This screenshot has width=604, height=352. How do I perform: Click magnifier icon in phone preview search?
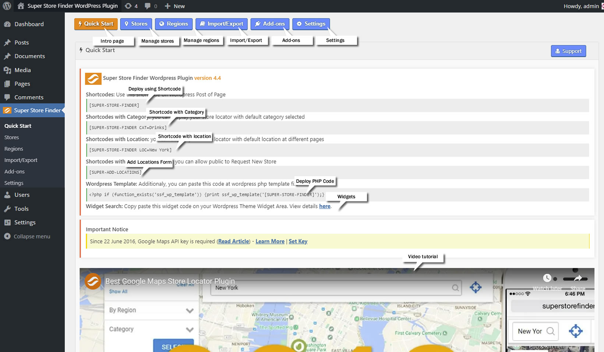[551, 331]
